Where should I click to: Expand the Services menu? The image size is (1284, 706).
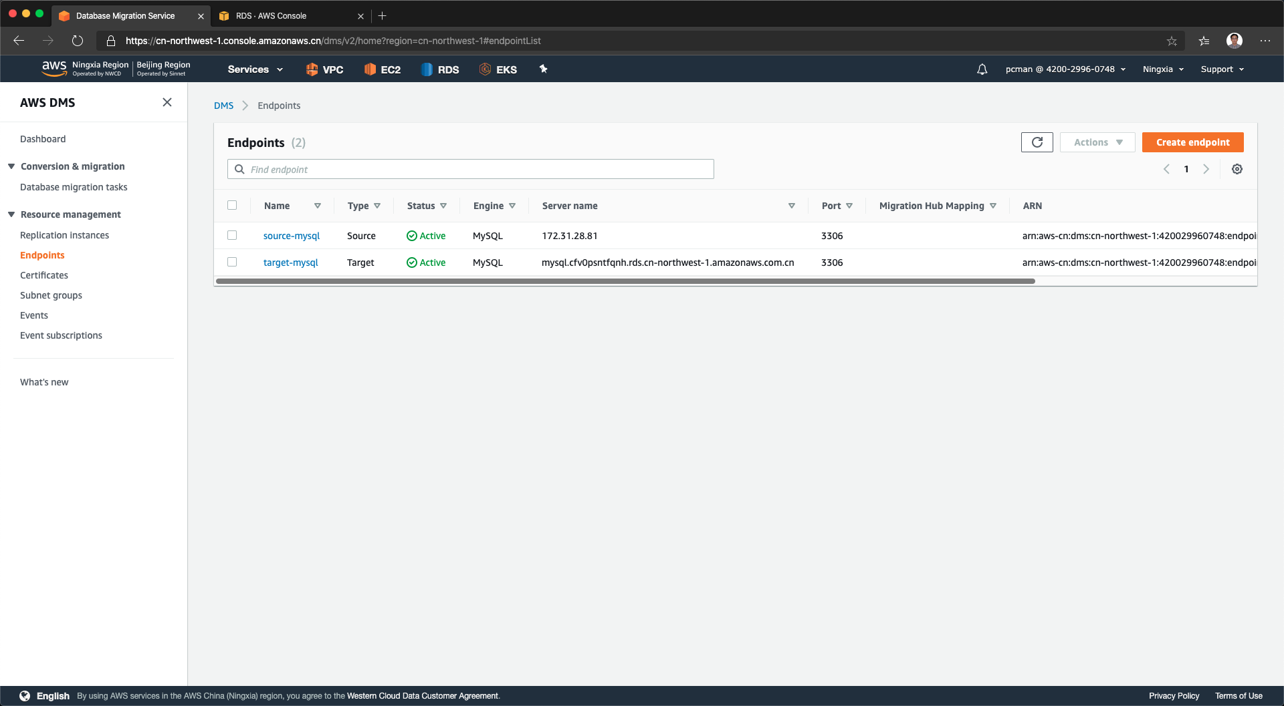[x=255, y=69]
